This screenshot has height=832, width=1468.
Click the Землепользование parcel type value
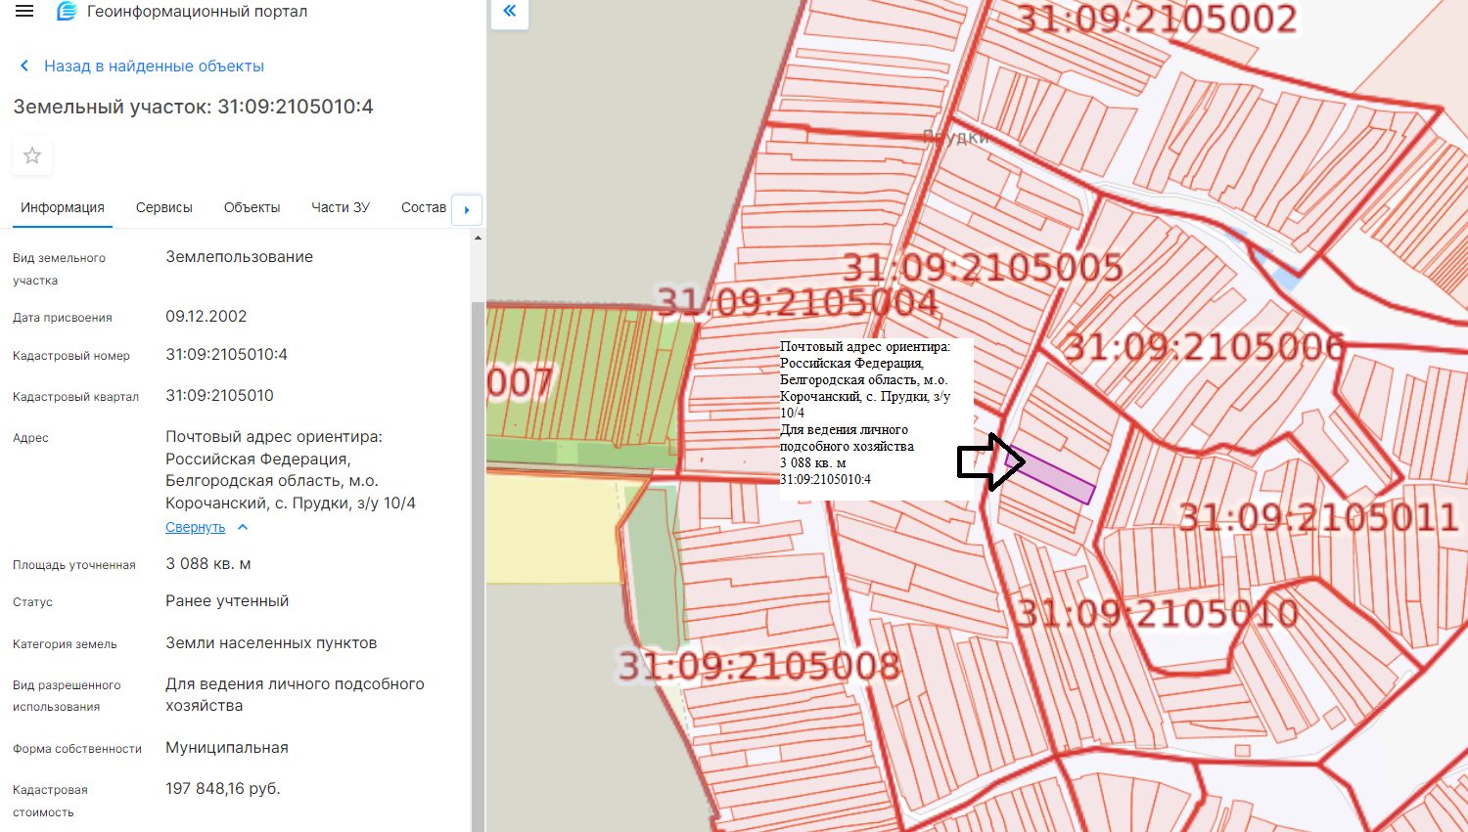click(240, 256)
